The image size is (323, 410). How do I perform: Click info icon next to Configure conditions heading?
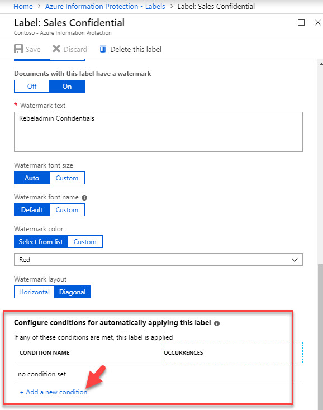pos(217,323)
